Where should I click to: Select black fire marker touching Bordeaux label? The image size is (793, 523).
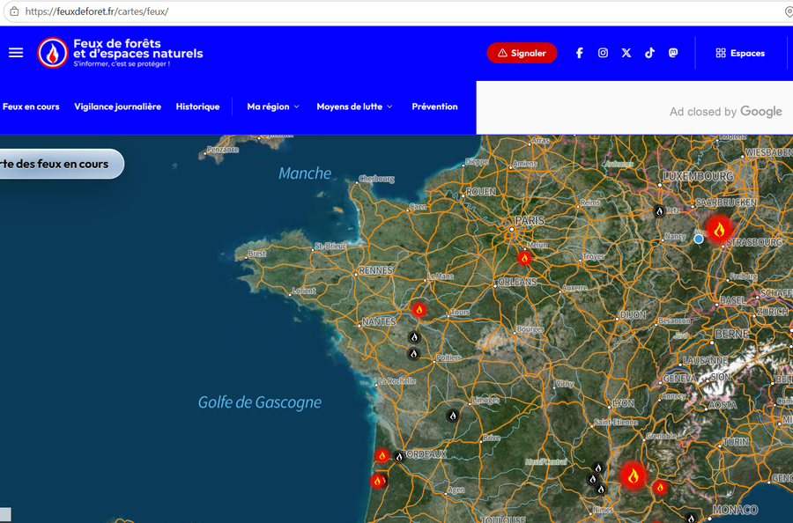pyautogui.click(x=399, y=457)
